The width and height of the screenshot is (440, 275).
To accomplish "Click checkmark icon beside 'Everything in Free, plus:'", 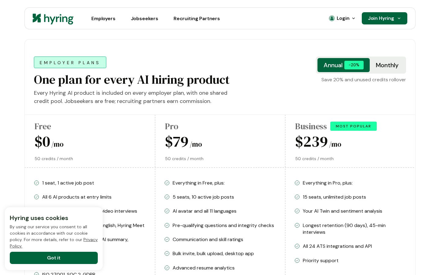I will (x=167, y=183).
